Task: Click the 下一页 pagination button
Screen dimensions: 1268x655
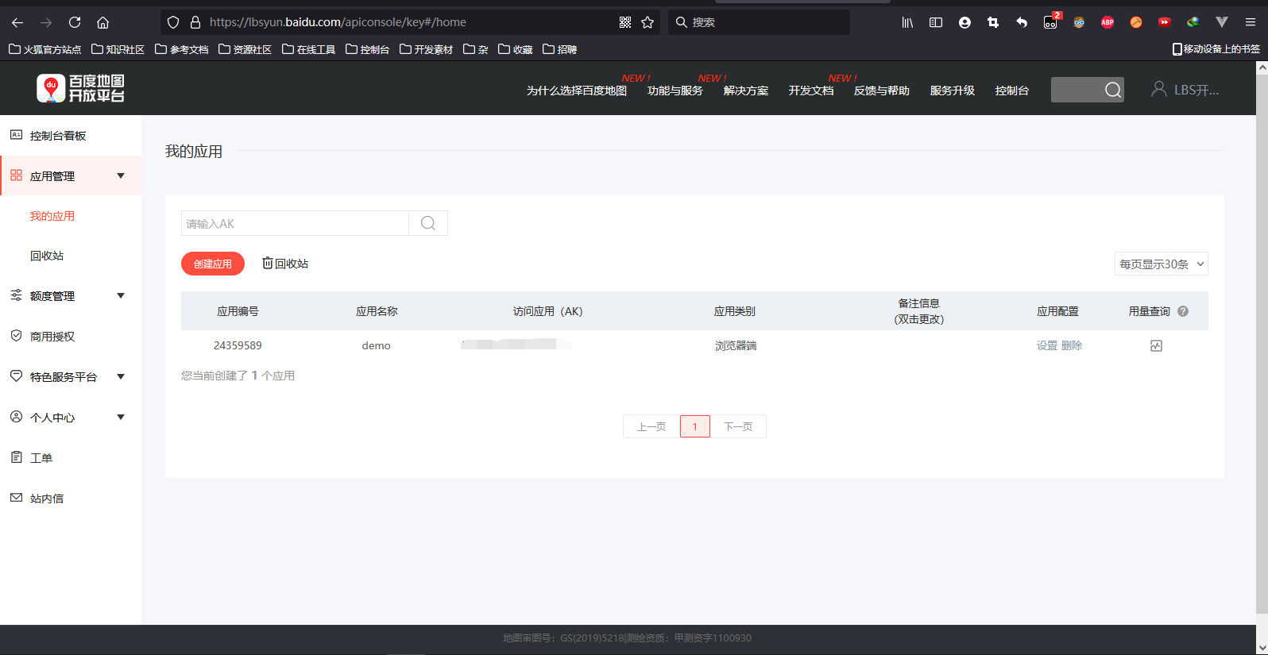Action: [738, 426]
